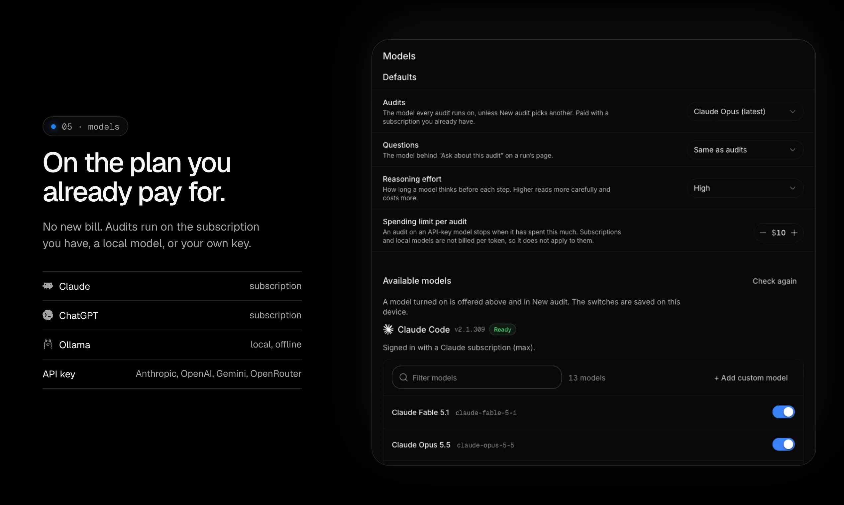Image resolution: width=844 pixels, height=505 pixels.
Task: Click the 05 · models badge
Action: (x=85, y=127)
